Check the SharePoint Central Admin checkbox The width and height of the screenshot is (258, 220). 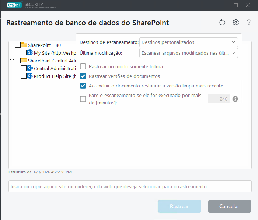pos(18,60)
